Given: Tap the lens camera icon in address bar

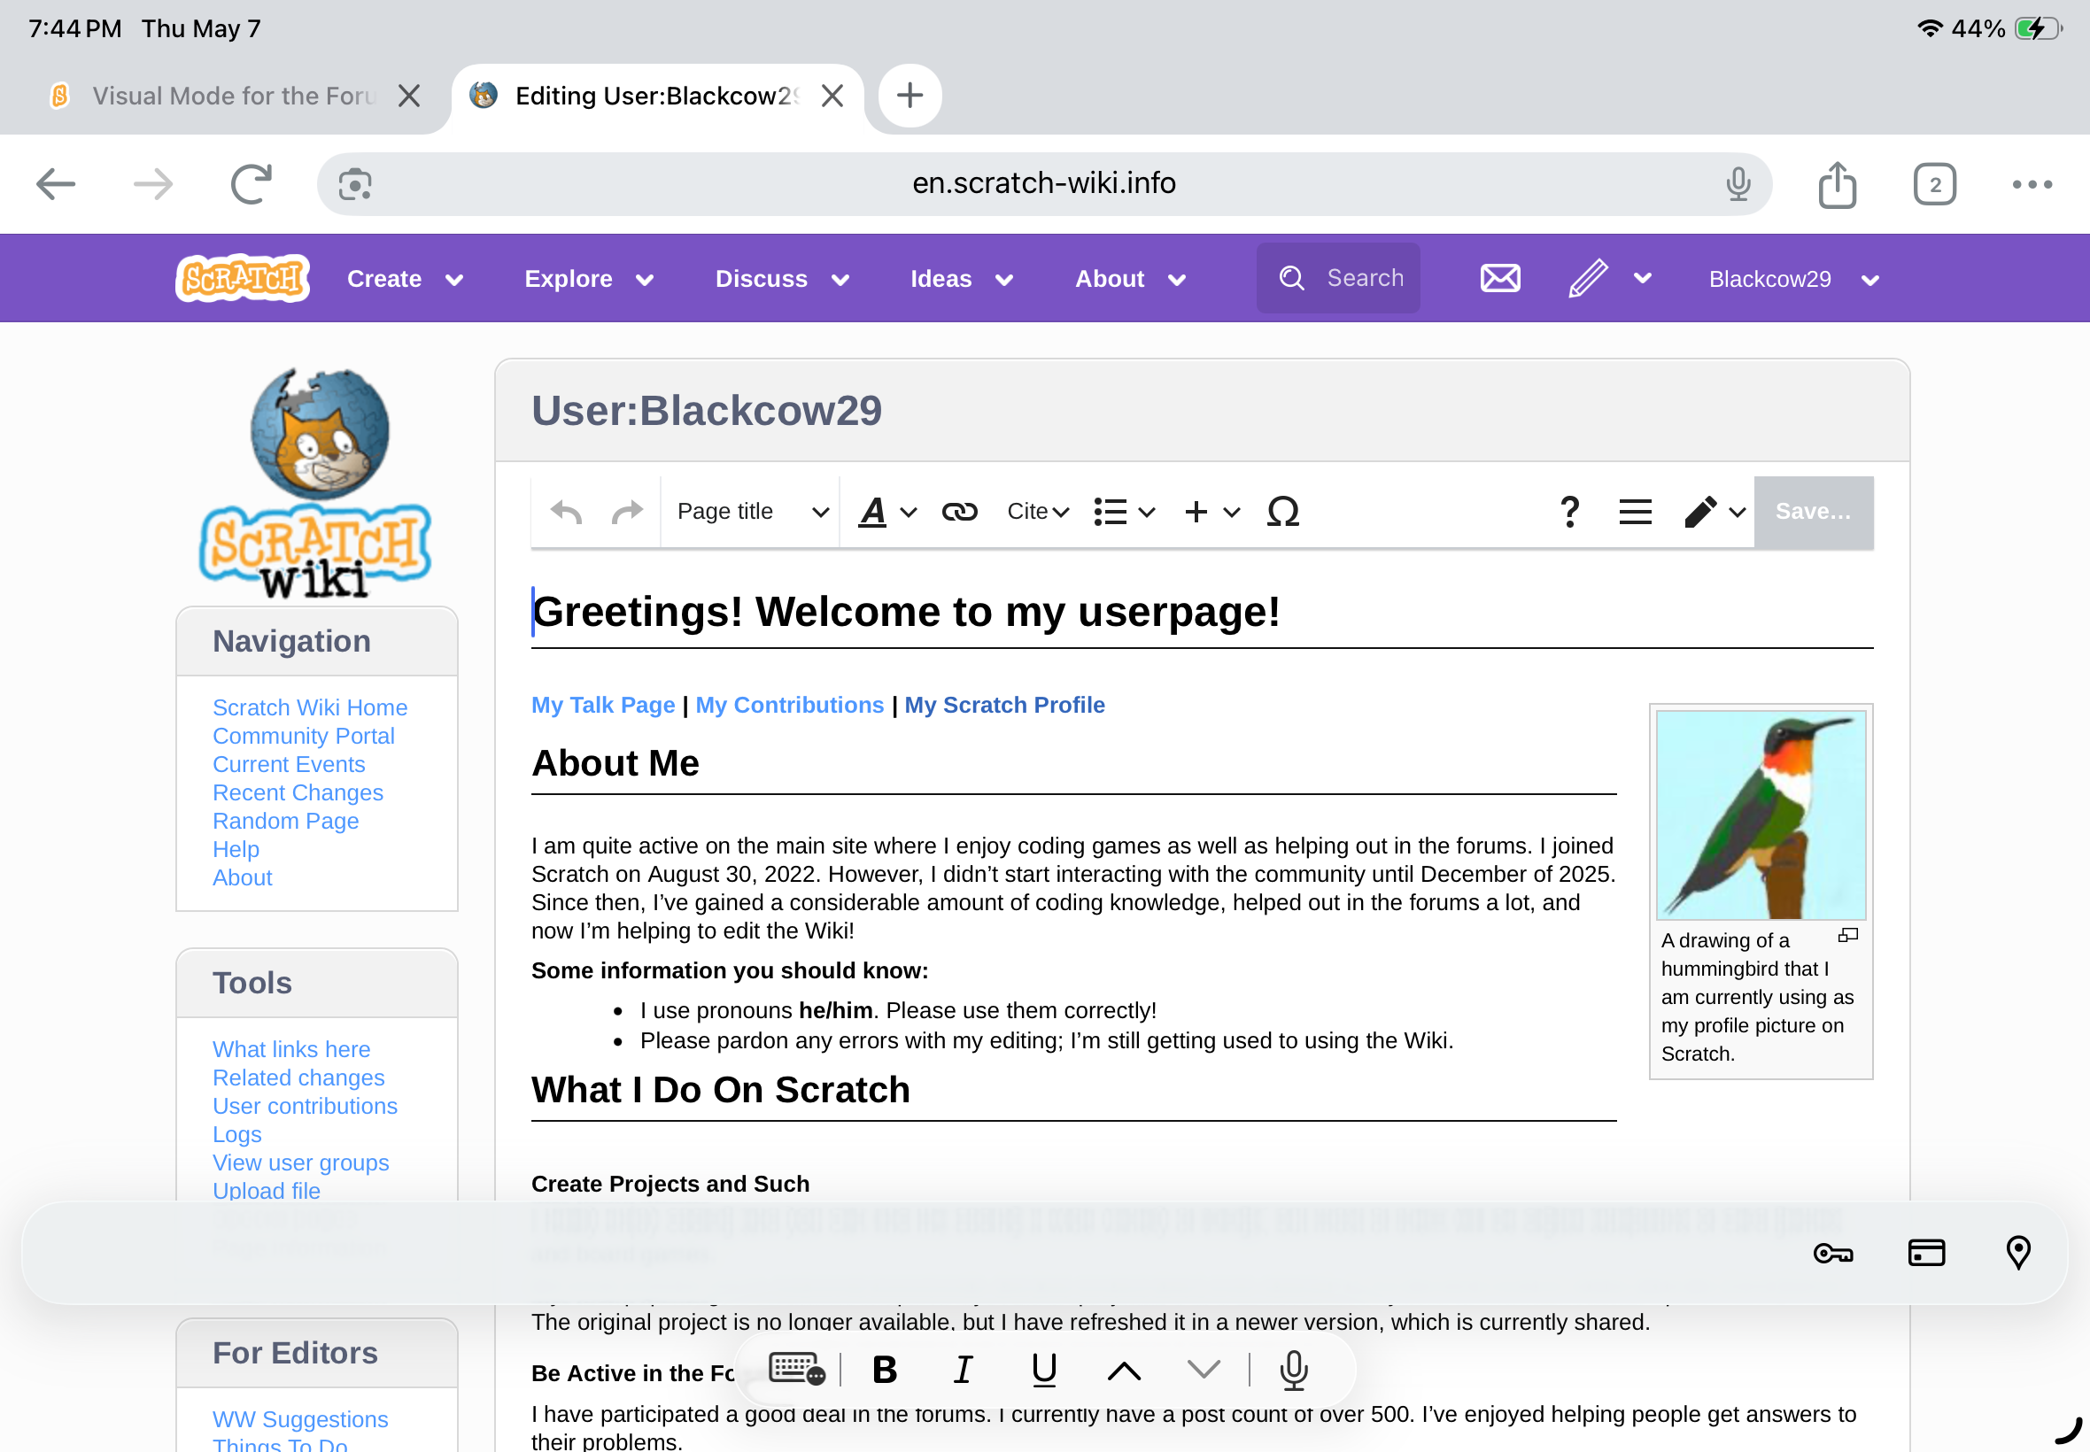Looking at the screenshot, I should click(x=355, y=185).
